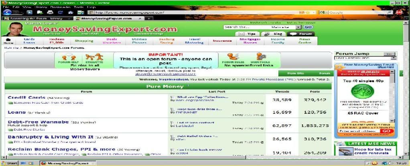Click the email address input field

coord(359,131)
